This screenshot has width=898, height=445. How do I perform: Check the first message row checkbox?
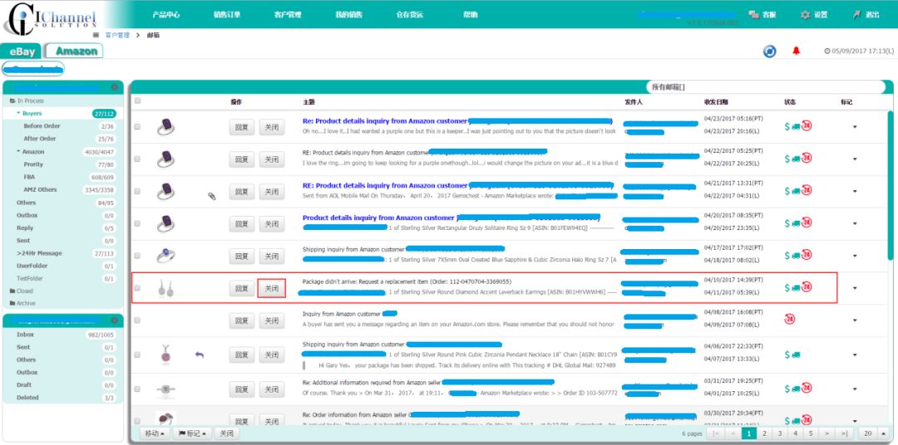[137, 127]
